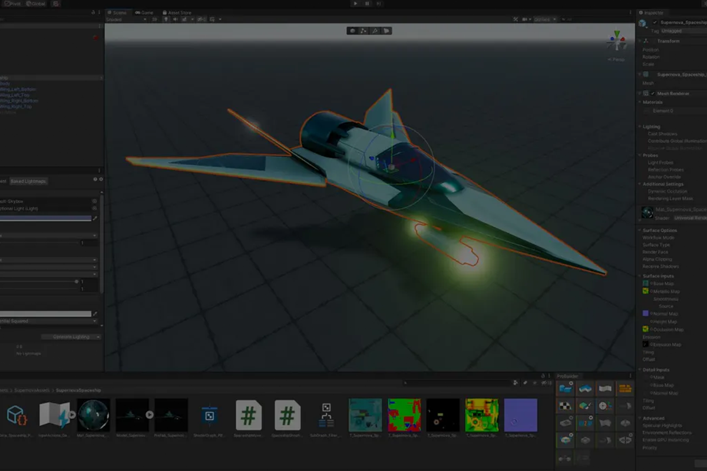707x471 pixels.
Task: Click the Metallic Map texture slot
Action: pos(646,291)
